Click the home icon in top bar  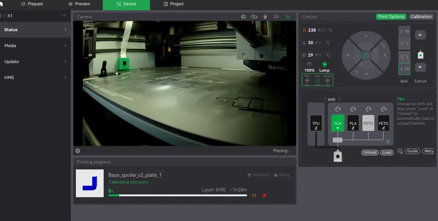point(1,4)
